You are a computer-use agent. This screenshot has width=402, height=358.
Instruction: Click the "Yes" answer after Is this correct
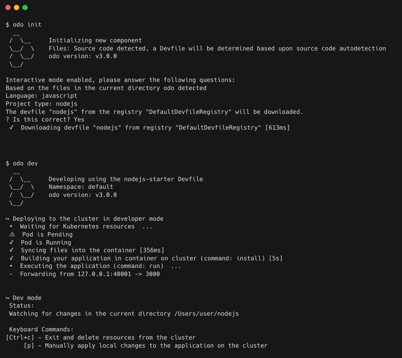tap(79, 120)
